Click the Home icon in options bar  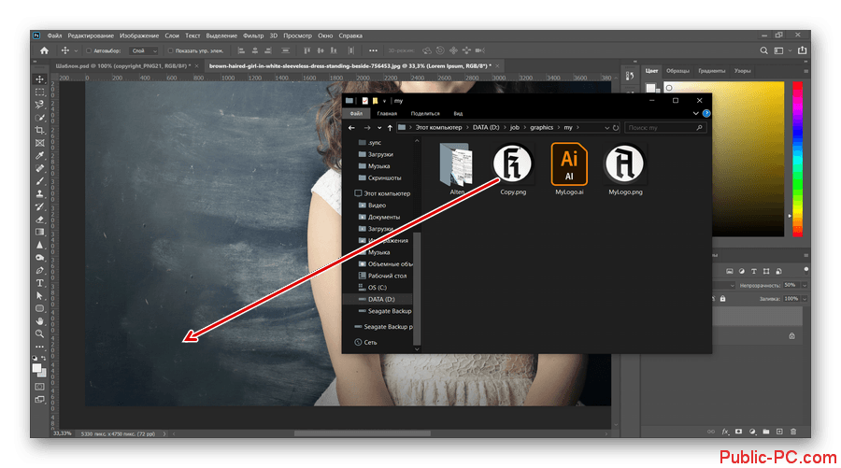point(45,50)
